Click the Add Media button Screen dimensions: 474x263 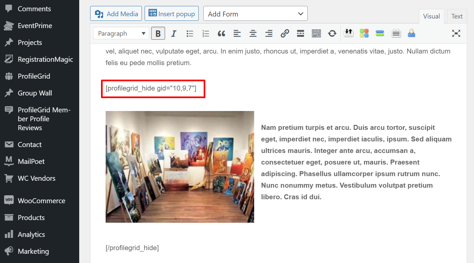pyautogui.click(x=116, y=14)
